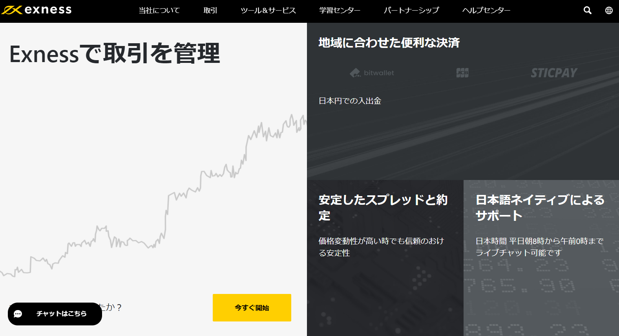The width and height of the screenshot is (619, 336).
Task: Open the 当社について menu
Action: [159, 11]
